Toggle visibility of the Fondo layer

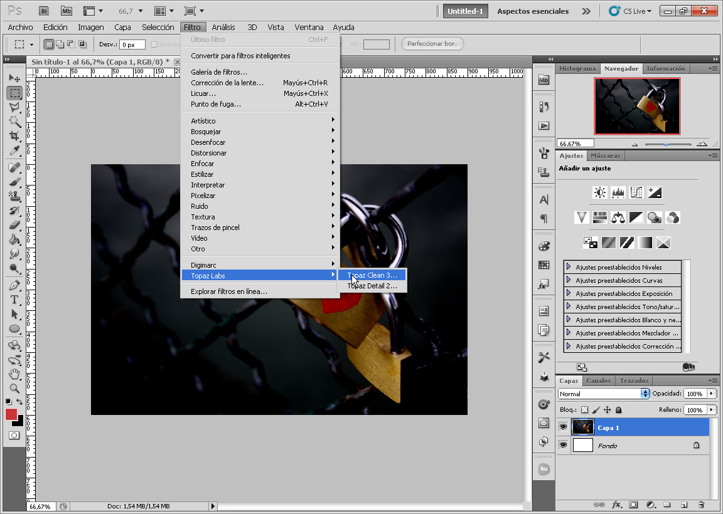pyautogui.click(x=563, y=445)
